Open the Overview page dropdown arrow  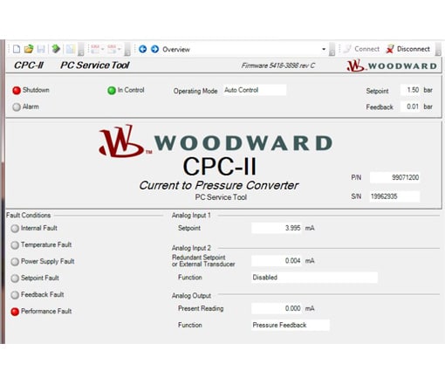324,49
